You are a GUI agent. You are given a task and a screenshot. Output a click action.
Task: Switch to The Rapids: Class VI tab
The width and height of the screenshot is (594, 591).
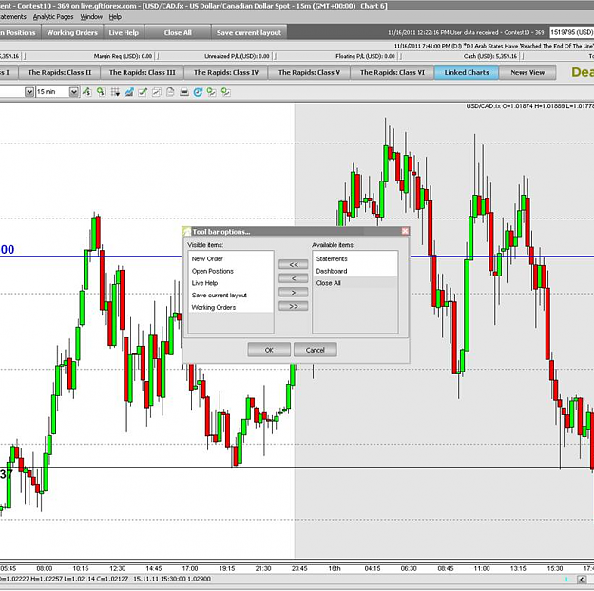(x=393, y=72)
